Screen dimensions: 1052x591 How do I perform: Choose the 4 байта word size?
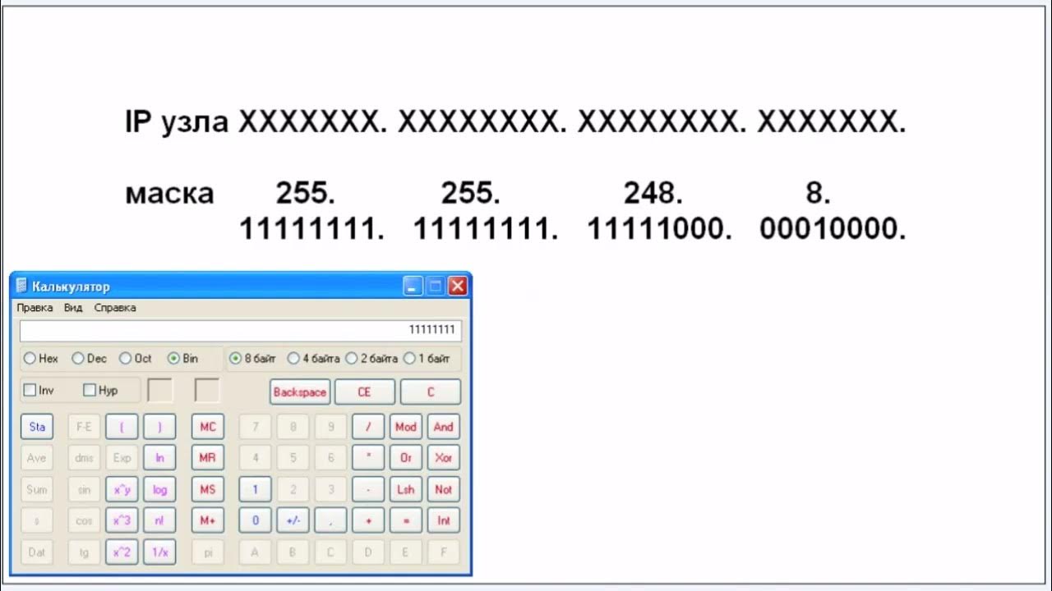pos(293,359)
